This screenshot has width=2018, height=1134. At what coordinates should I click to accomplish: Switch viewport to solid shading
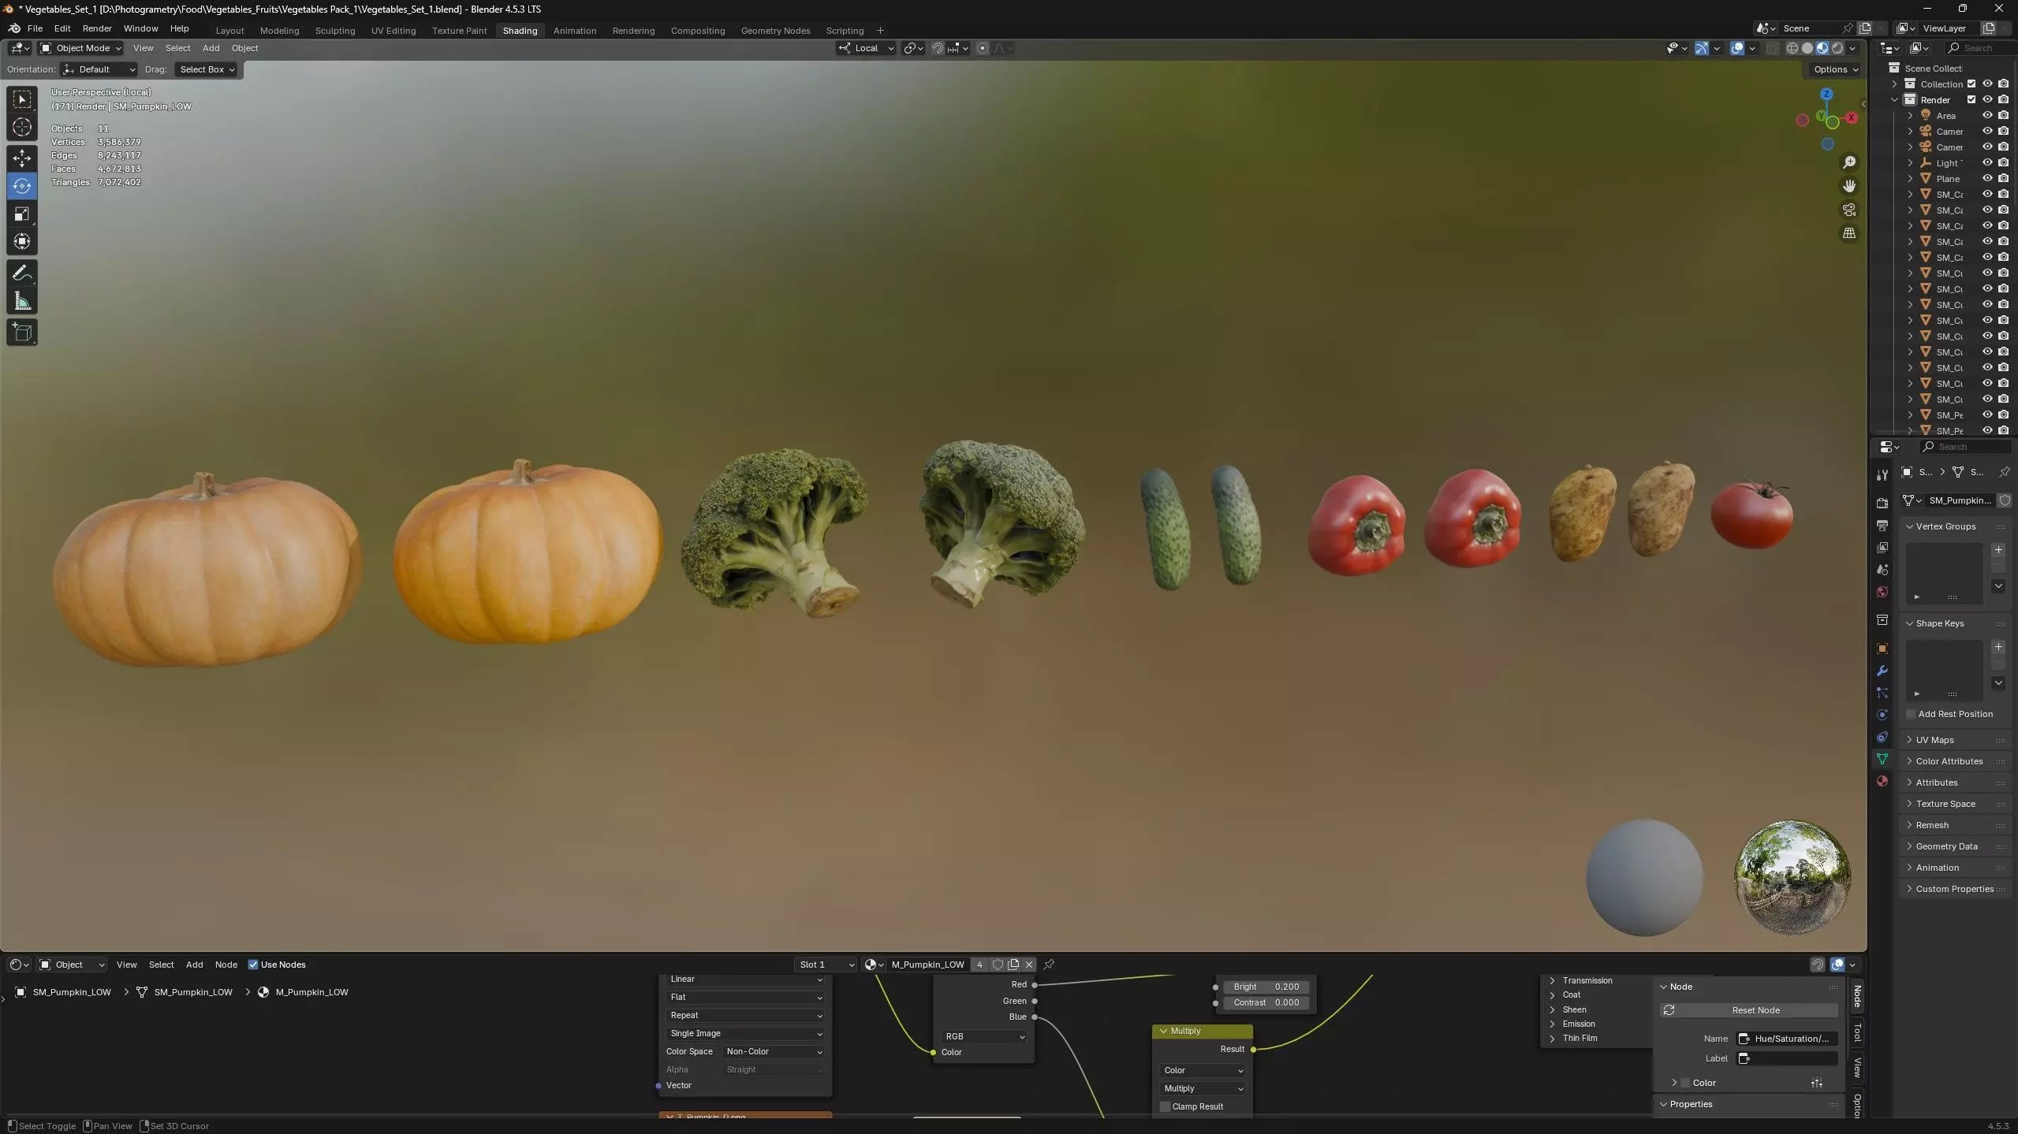(x=1807, y=48)
